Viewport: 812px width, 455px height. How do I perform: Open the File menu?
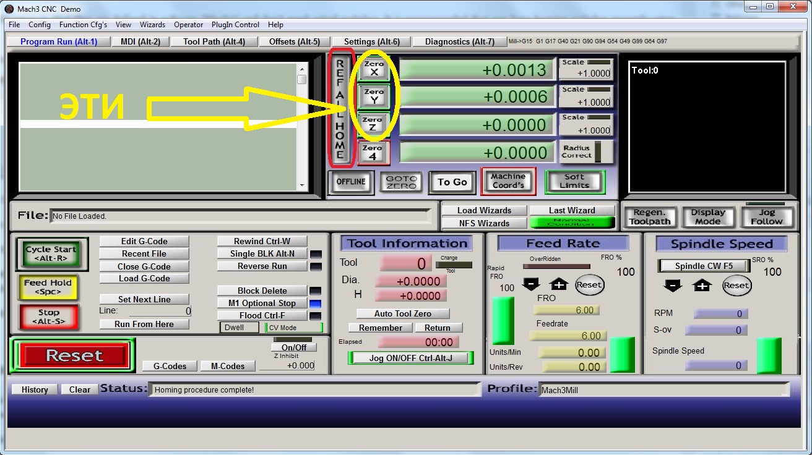14,25
